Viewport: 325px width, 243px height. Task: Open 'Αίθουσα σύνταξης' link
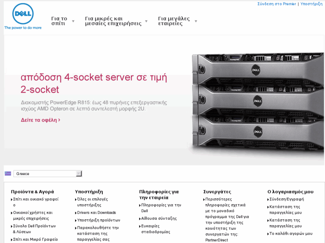tap(159, 218)
